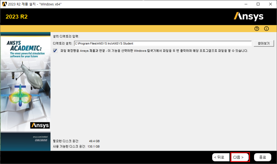Image resolution: width=277 pixels, height=164 pixels.
Task: Proceed with the 다음 > button
Action: click(x=240, y=157)
